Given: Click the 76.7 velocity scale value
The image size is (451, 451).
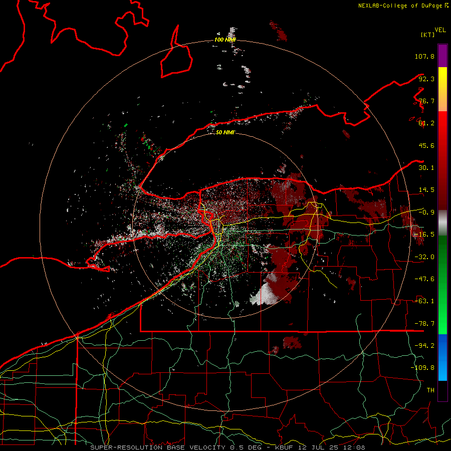Looking at the screenshot, I should 426,101.
